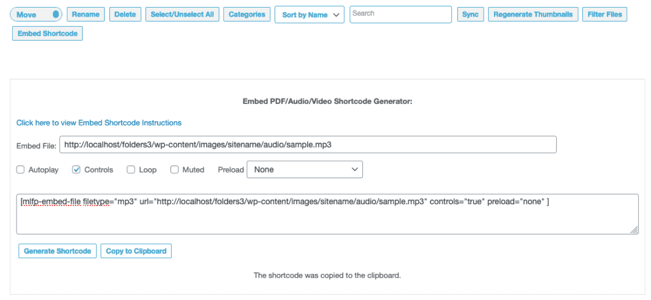The image size is (651, 300).
Task: Click into the Embed File URL field
Action: 308,145
